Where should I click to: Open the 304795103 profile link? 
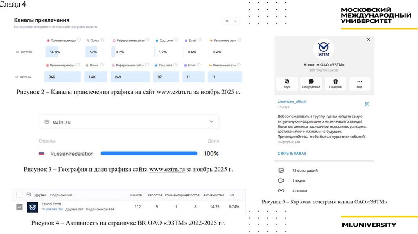pos(54,209)
